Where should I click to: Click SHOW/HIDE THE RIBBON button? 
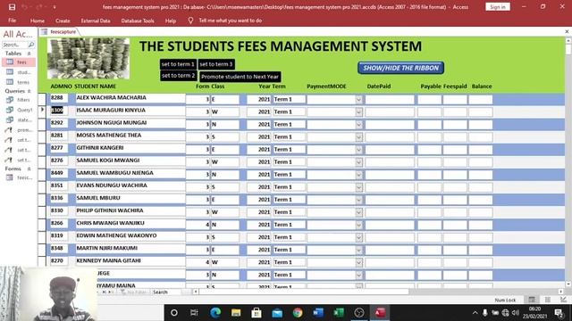point(400,68)
